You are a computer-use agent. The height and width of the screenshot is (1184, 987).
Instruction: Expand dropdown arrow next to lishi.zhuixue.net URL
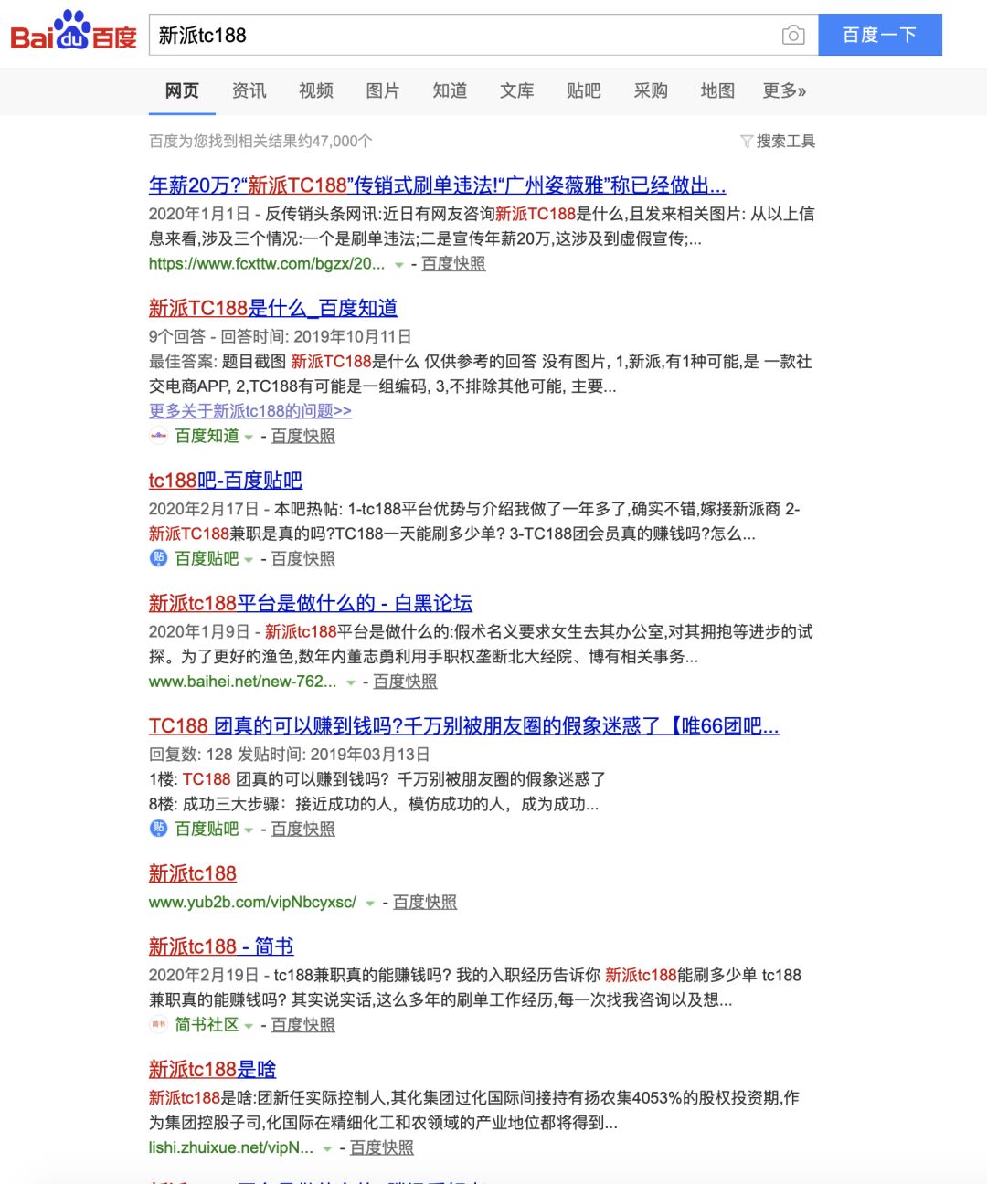tap(327, 1149)
